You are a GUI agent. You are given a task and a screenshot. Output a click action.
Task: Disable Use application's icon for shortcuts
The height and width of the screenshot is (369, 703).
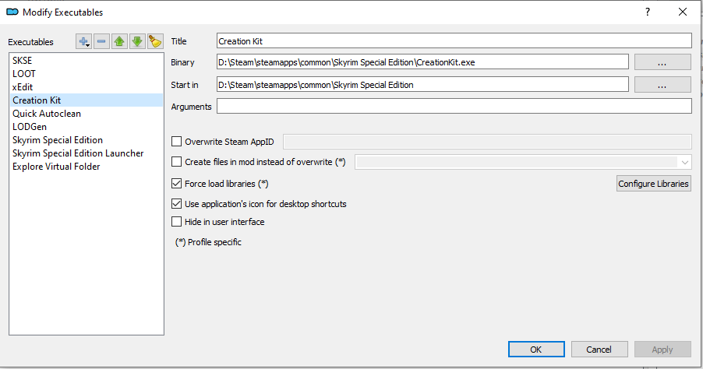[176, 204]
